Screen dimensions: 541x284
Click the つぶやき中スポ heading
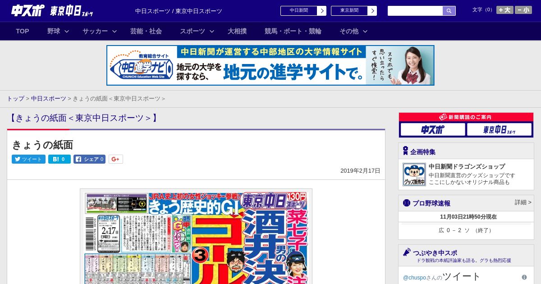(x=435, y=252)
